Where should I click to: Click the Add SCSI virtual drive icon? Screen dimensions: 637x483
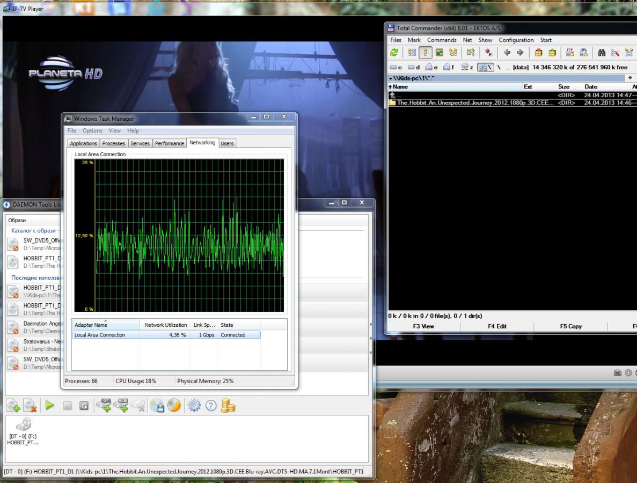click(121, 405)
